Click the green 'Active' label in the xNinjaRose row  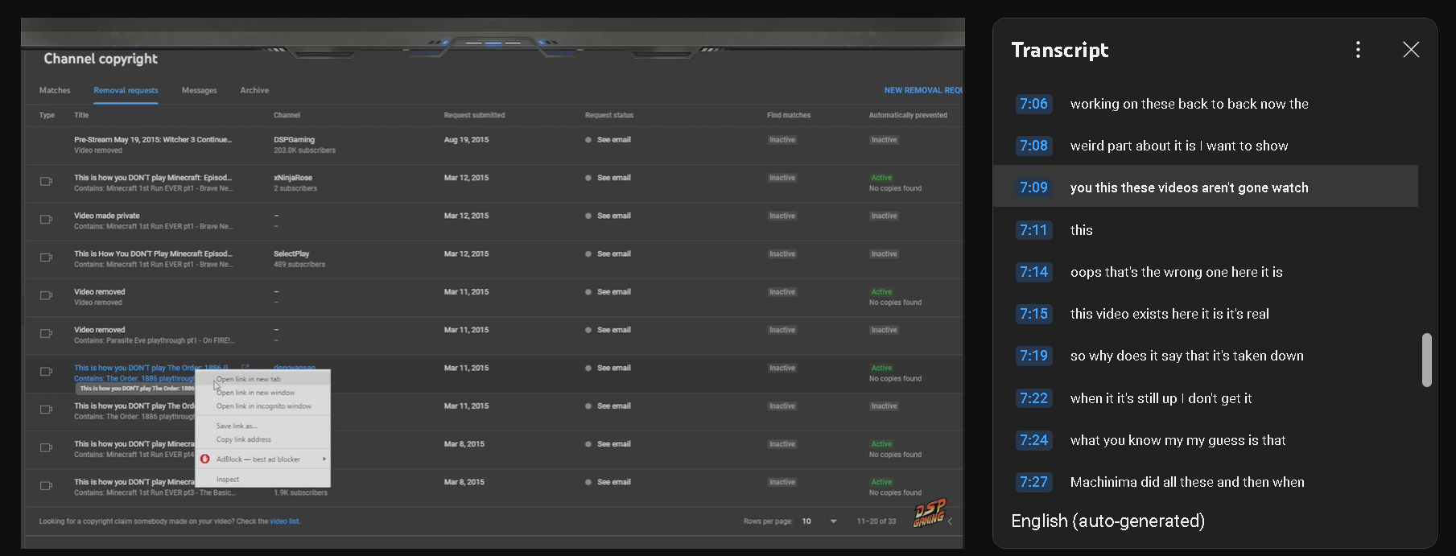881,178
